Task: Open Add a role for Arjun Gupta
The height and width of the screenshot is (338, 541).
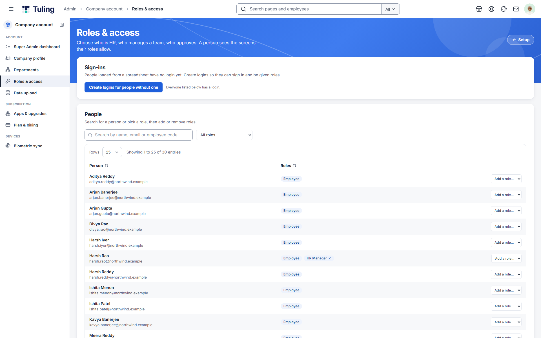Action: click(x=506, y=211)
